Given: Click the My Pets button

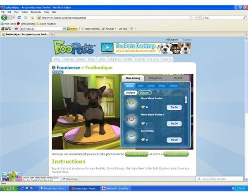Looking at the screenshot, I should coord(58,72).
